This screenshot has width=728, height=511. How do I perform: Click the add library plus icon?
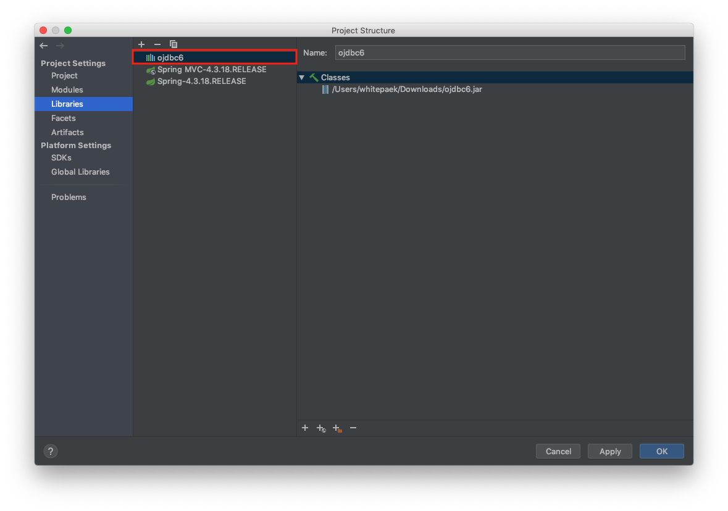click(141, 44)
